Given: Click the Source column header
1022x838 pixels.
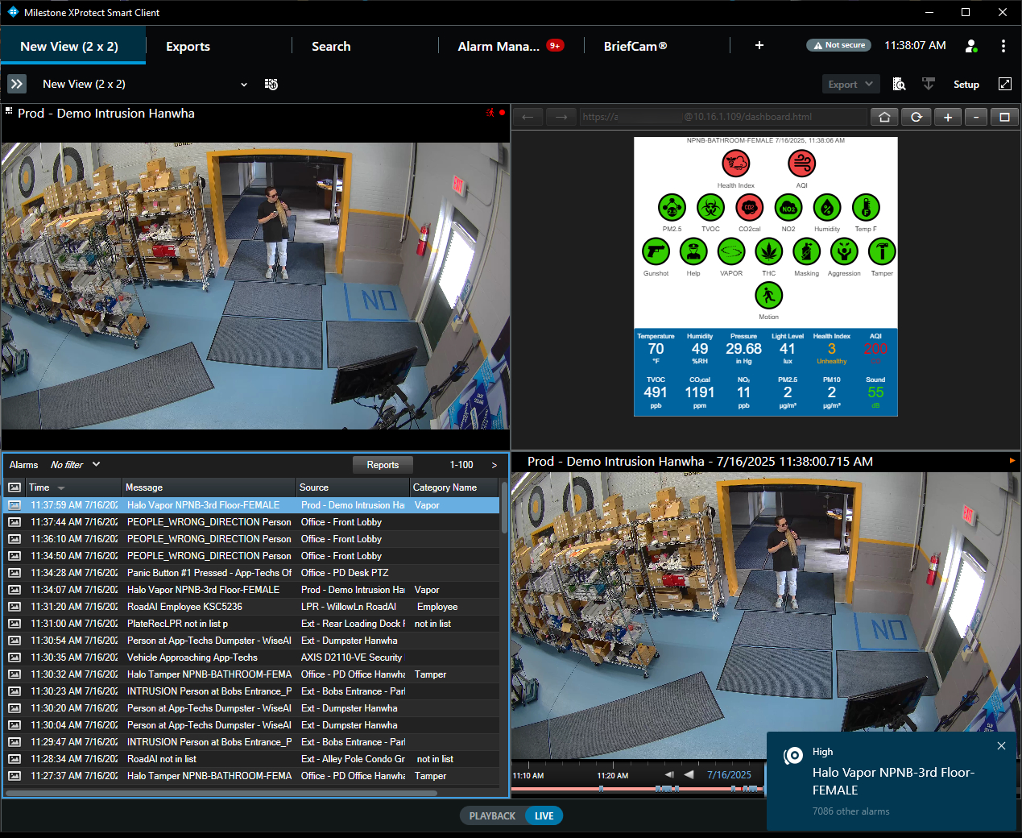Looking at the screenshot, I should (x=353, y=487).
